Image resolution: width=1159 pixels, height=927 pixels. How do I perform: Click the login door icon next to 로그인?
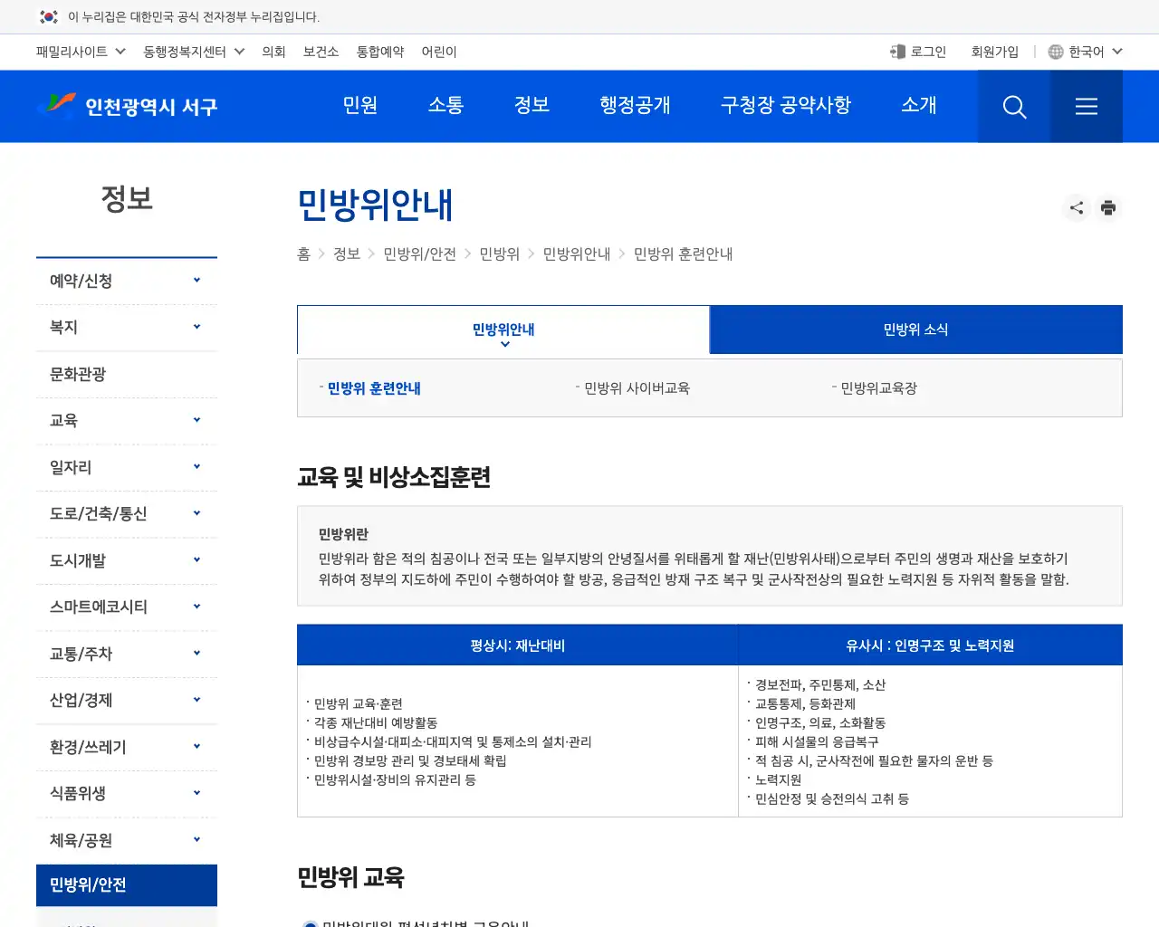tap(896, 52)
